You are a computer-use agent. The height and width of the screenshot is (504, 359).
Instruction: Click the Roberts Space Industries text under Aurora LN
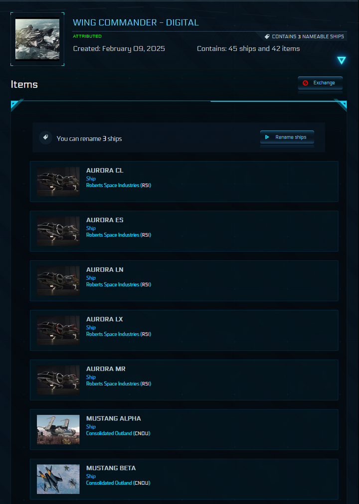[x=118, y=284]
